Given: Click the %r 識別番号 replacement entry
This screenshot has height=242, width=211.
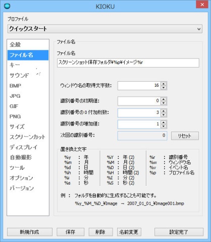Looking at the screenshot, I should coord(169,157).
